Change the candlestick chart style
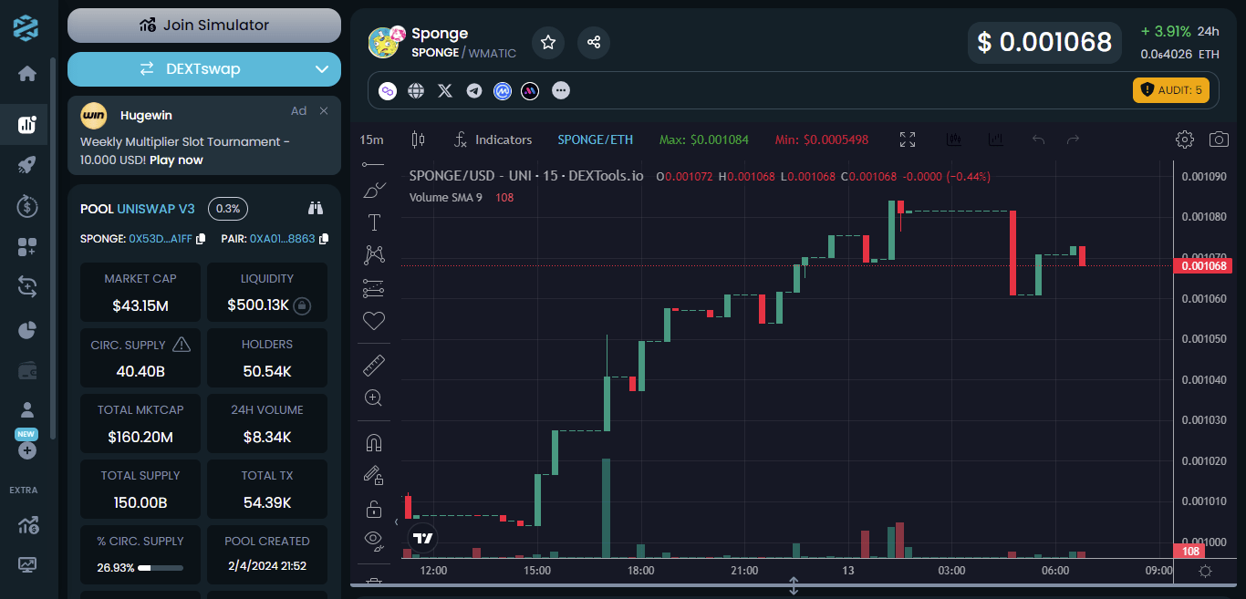The image size is (1246, 599). coord(419,139)
